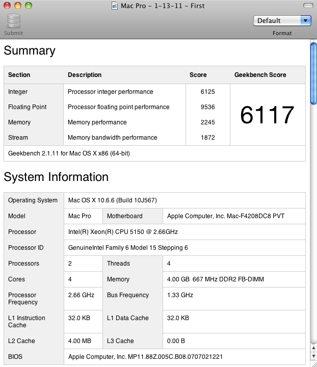This screenshot has width=317, height=367.
Task: Toggle the toolbar pill button
Action: pos(308,6)
